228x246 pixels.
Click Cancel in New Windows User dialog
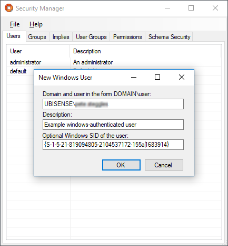(164, 165)
